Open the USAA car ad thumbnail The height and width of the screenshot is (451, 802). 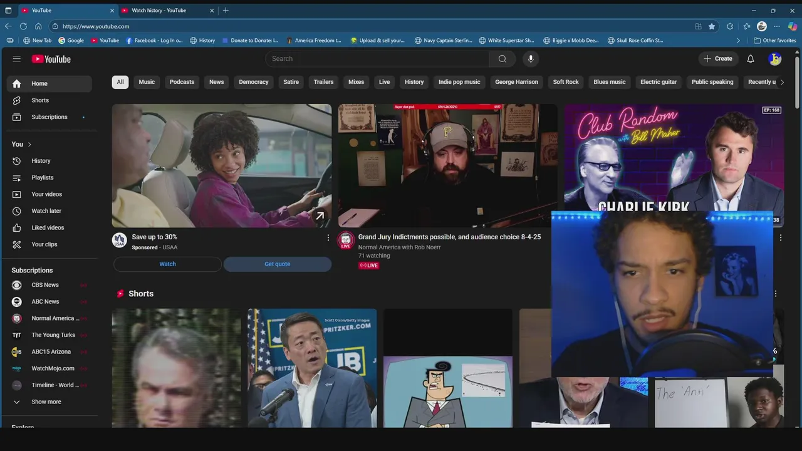[x=222, y=165]
